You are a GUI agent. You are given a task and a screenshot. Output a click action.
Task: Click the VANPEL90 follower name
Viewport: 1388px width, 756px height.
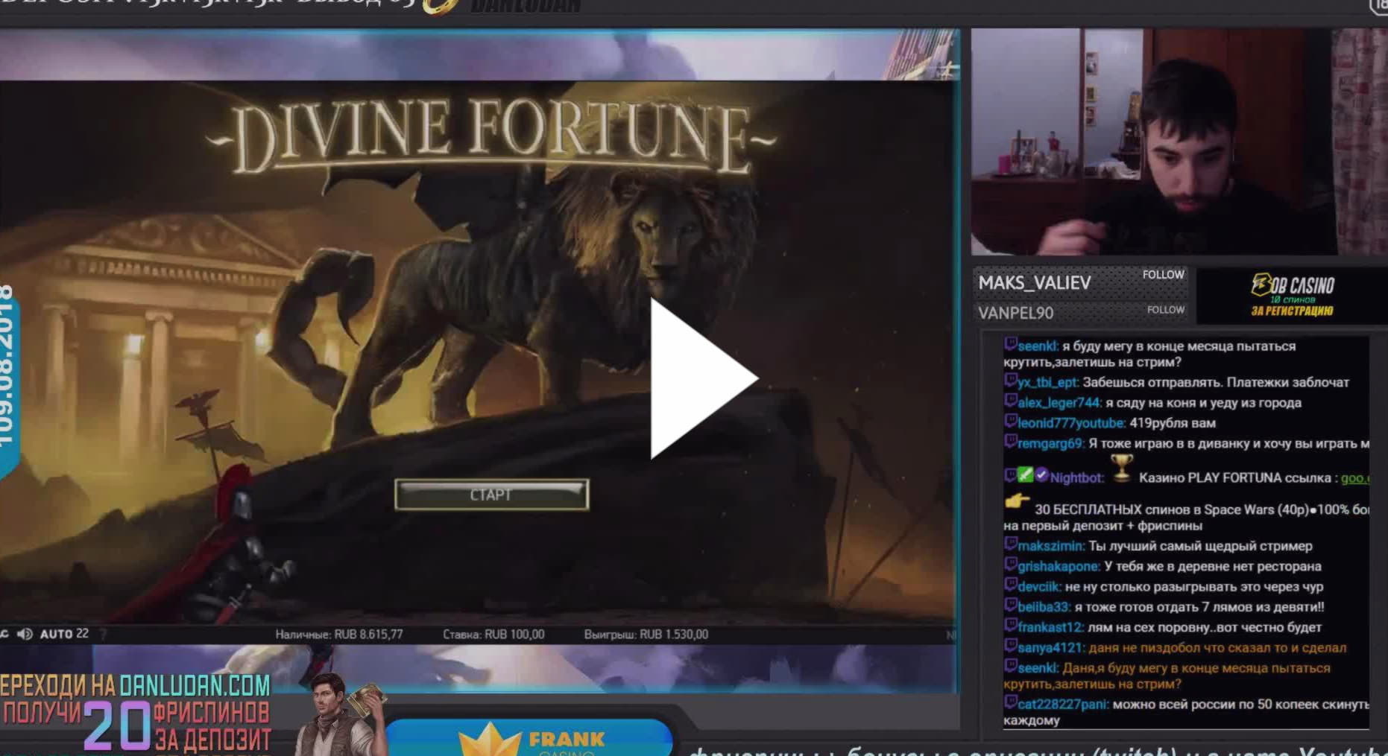point(1015,314)
